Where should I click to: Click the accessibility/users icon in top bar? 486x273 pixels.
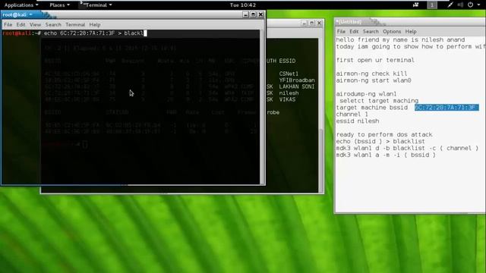(415, 5)
